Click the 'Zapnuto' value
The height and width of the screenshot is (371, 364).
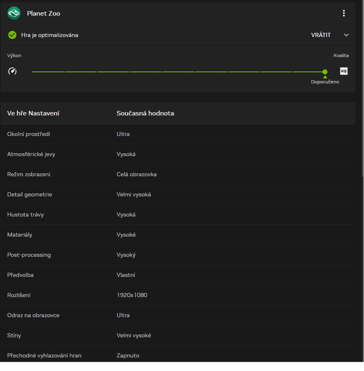(128, 356)
